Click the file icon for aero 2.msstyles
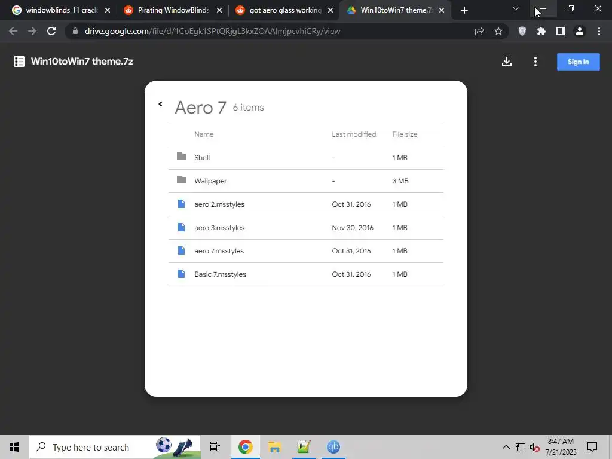Viewport: 612px width, 459px height. pyautogui.click(x=182, y=204)
